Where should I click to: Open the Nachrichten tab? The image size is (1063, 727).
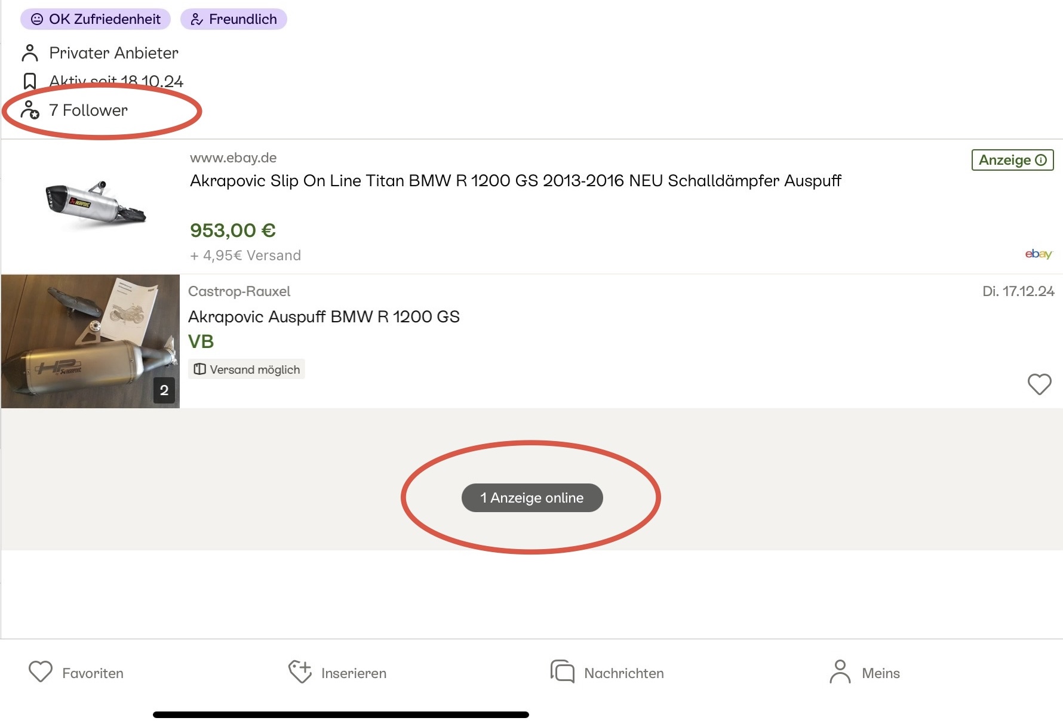pos(607,673)
